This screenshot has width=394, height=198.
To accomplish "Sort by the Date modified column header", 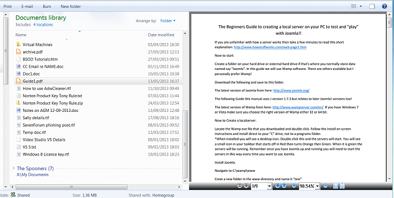I will (161, 35).
